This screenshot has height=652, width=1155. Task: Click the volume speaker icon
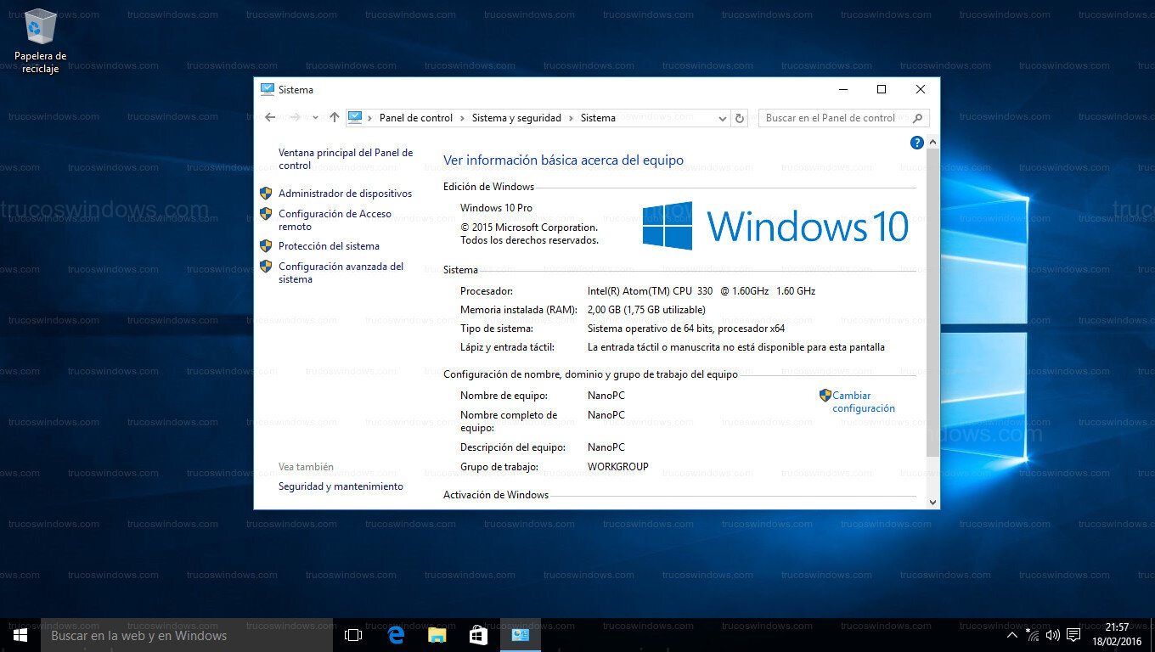coord(1053,634)
